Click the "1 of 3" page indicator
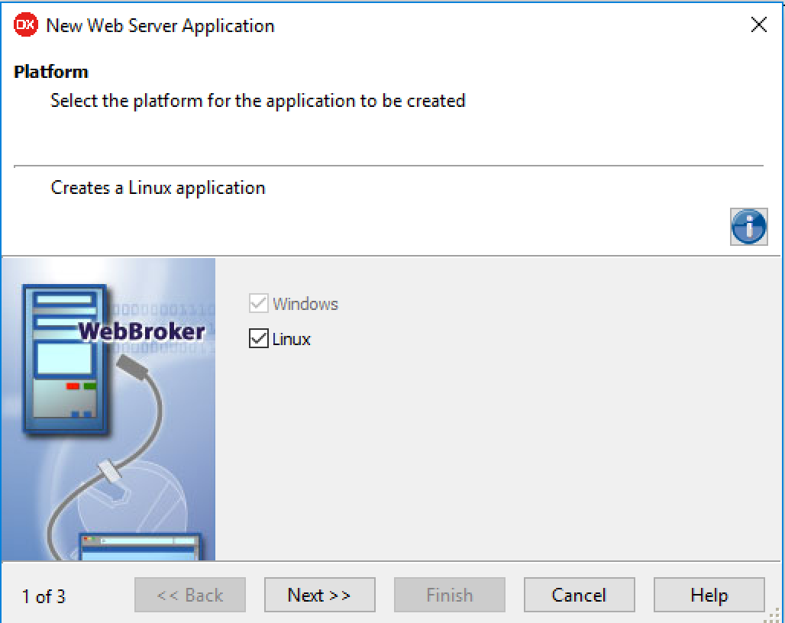 (44, 596)
